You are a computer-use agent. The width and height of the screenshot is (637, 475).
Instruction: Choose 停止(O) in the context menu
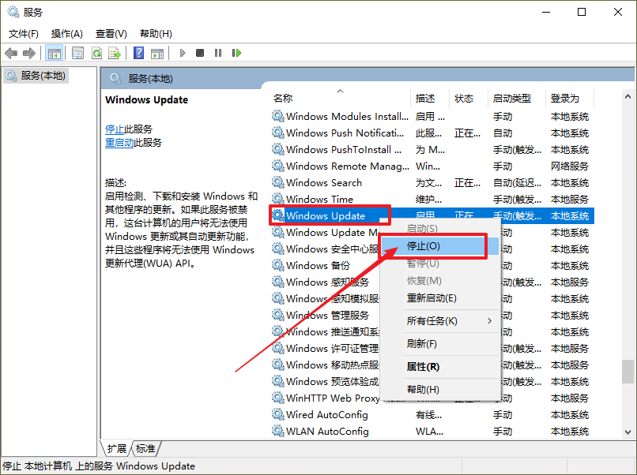point(424,246)
